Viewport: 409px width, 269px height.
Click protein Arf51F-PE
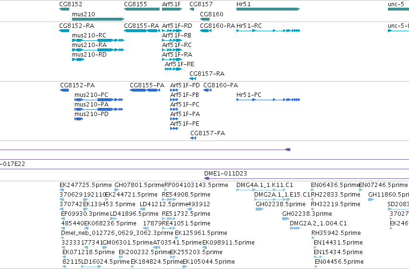point(185,124)
